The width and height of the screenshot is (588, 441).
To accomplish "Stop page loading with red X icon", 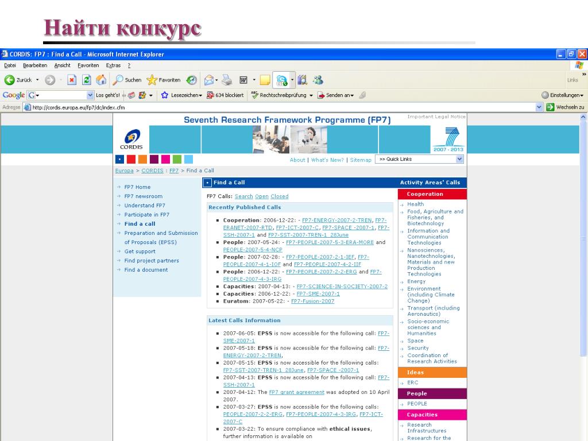I will click(72, 80).
